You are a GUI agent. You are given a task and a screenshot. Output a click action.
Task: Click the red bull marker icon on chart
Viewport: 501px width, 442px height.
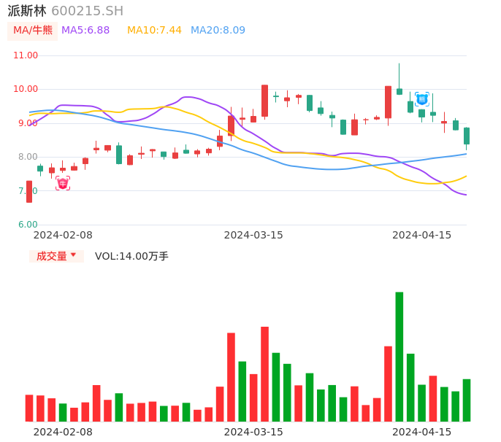pos(63,183)
